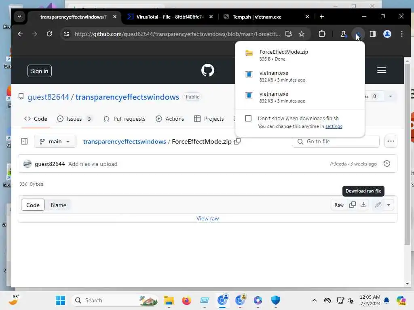Bookmark this page with star icon
The image size is (414, 310).
pos(302,34)
